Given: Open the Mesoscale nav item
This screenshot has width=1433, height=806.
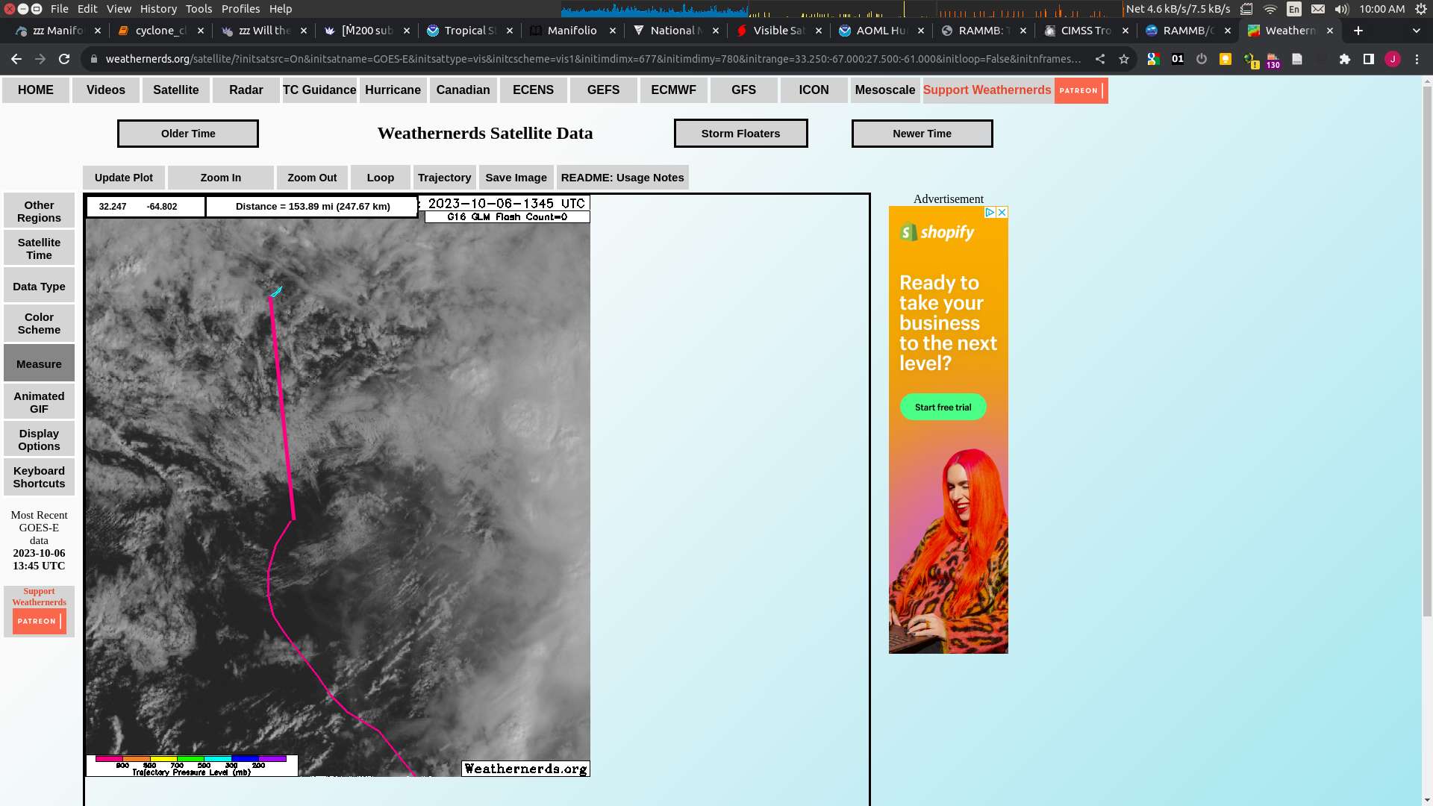Looking at the screenshot, I should coord(885,90).
